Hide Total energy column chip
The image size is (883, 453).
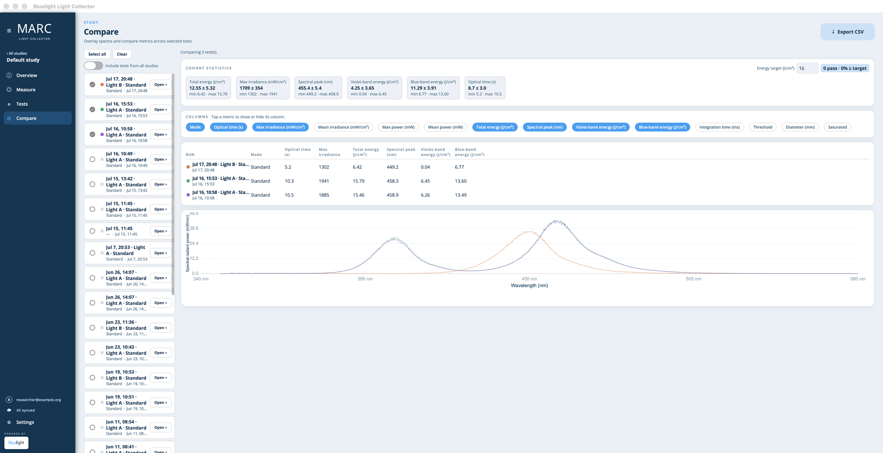pos(495,127)
